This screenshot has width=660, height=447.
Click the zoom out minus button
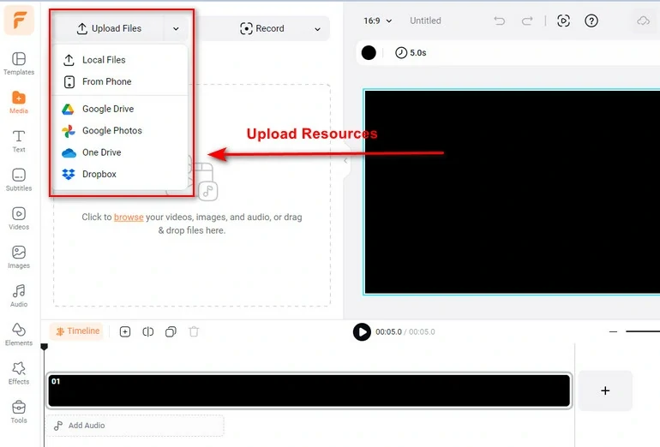pyautogui.click(x=613, y=331)
